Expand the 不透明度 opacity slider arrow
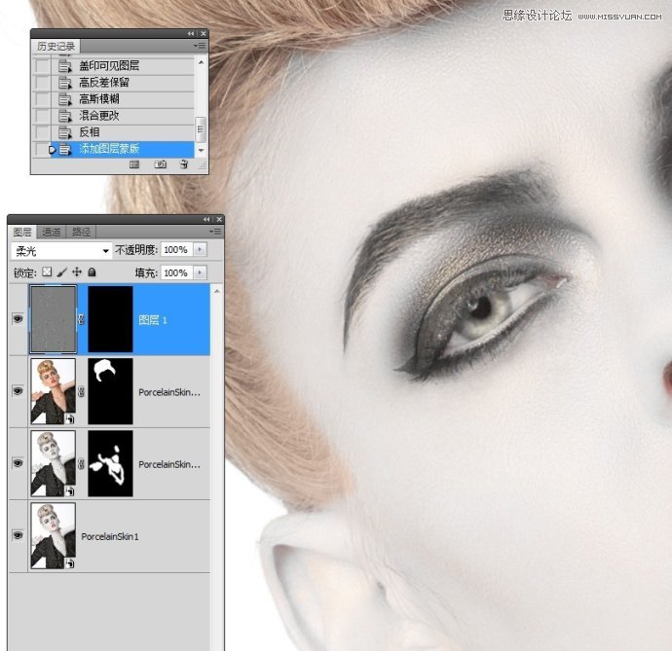The image size is (672, 651). point(200,250)
